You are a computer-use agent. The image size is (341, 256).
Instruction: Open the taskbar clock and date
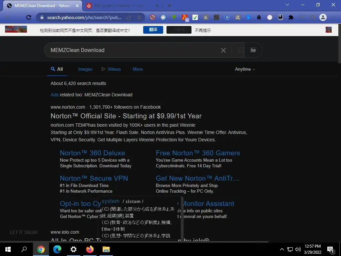click(x=312, y=249)
